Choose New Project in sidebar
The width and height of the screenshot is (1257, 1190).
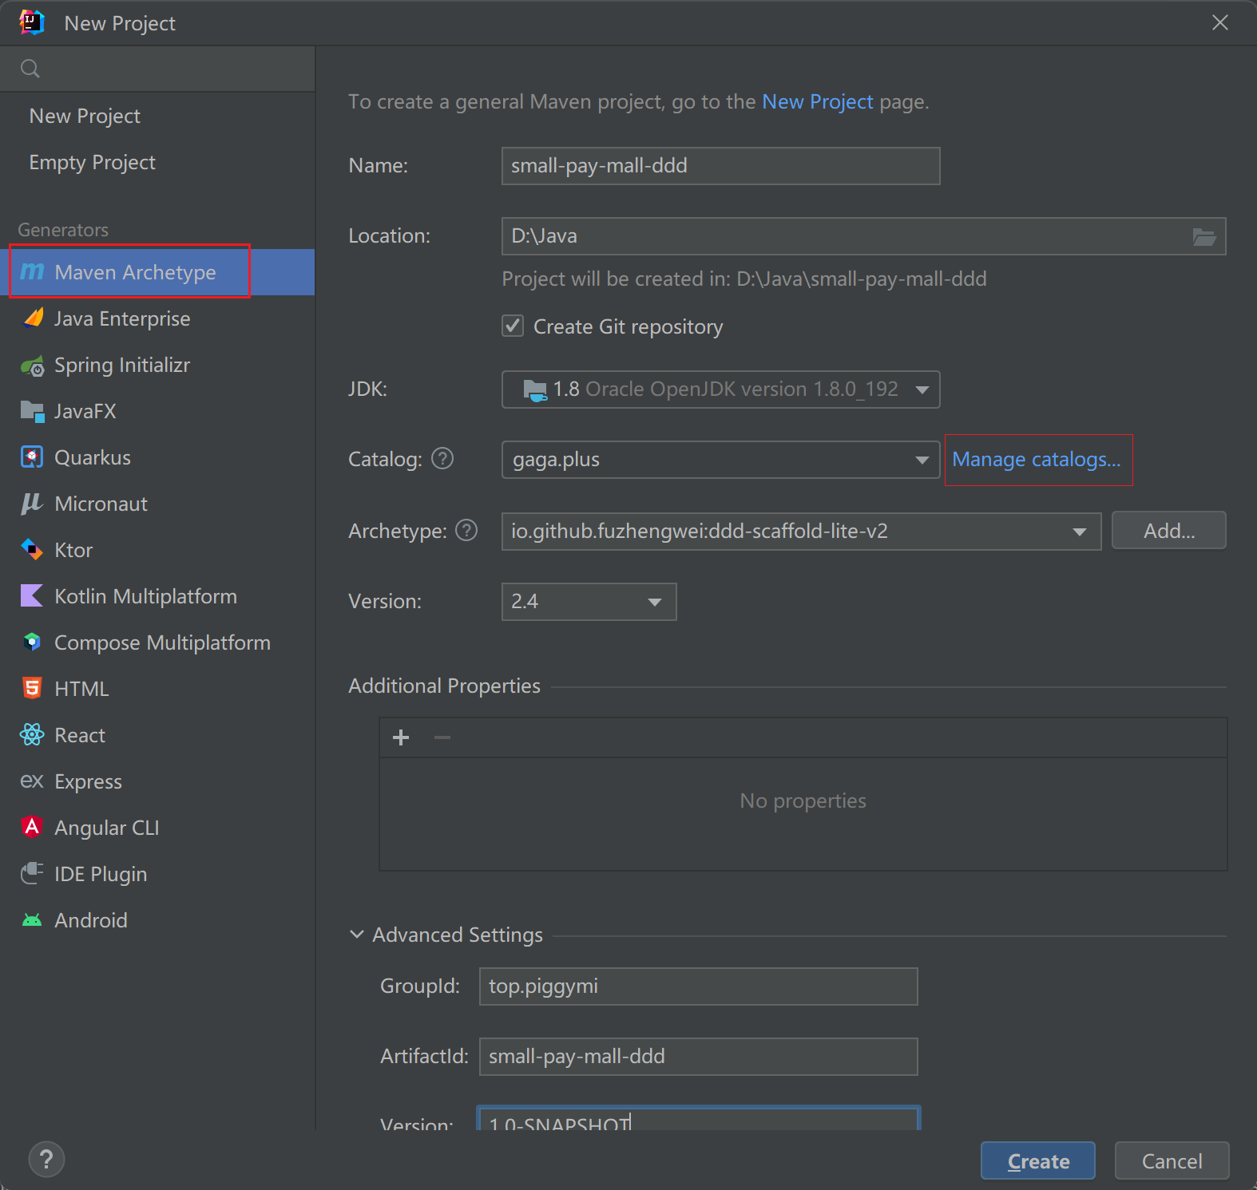coord(157,116)
